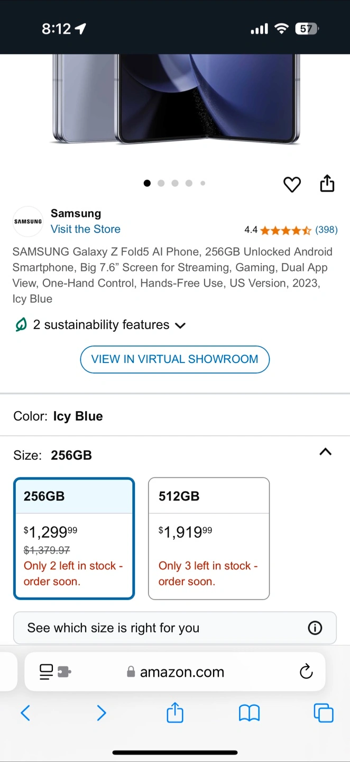The height and width of the screenshot is (762, 350).
Task: Open Safari page settings icon in address bar
Action: [x=55, y=672]
